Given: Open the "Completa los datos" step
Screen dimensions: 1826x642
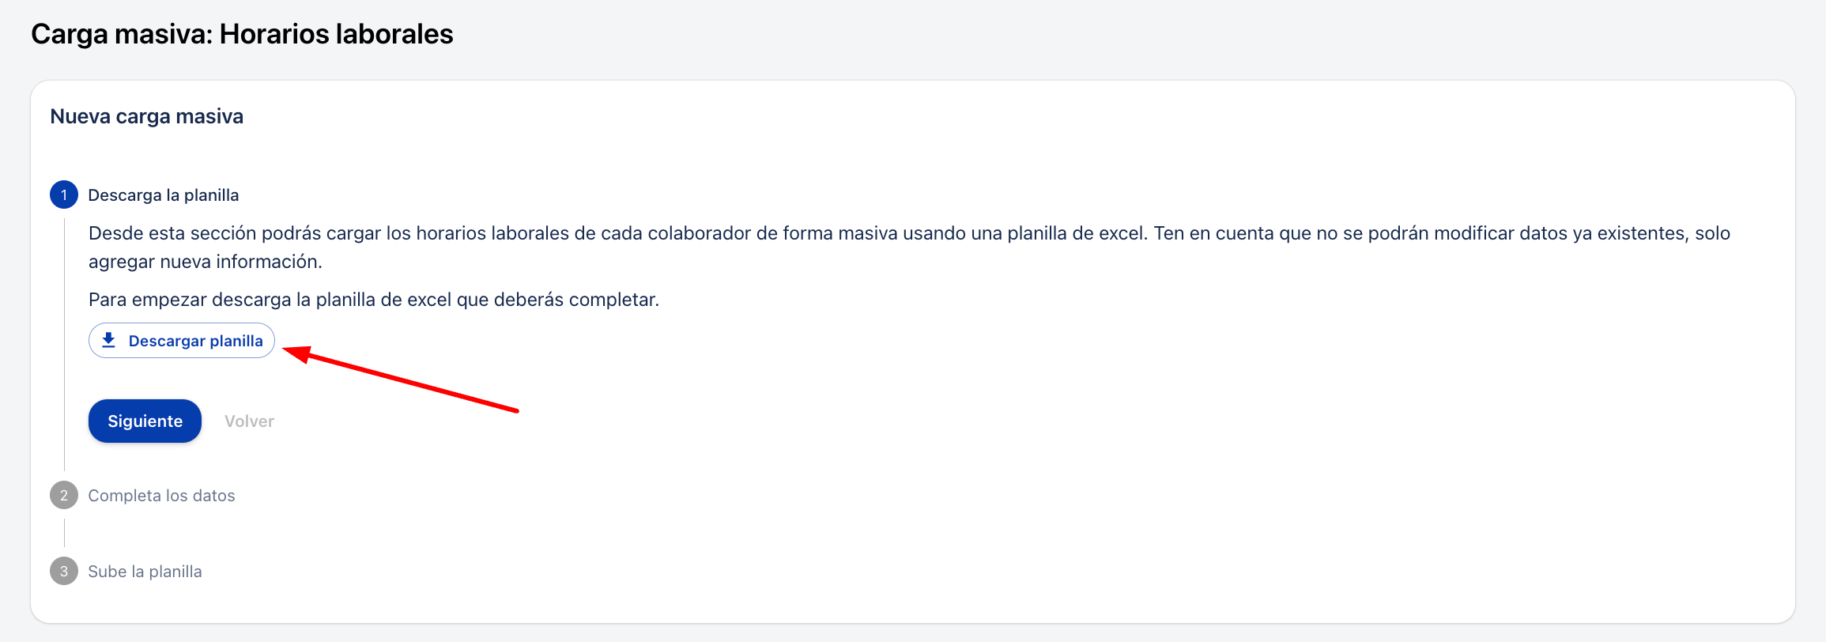Looking at the screenshot, I should tap(161, 496).
